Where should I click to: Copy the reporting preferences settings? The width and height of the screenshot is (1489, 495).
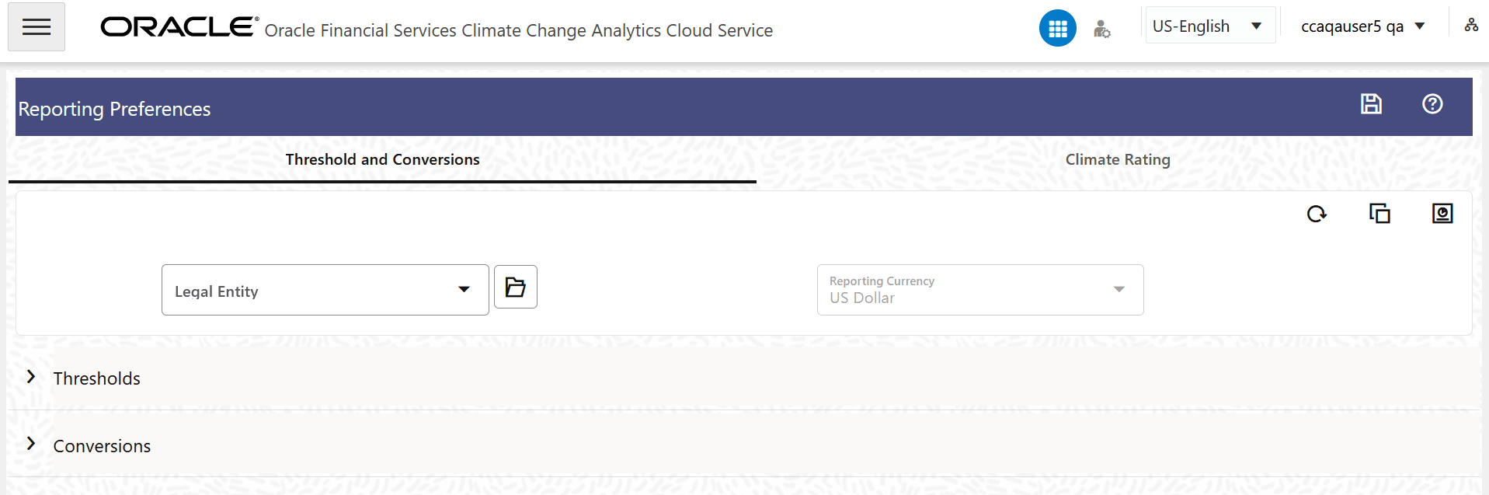1379,213
